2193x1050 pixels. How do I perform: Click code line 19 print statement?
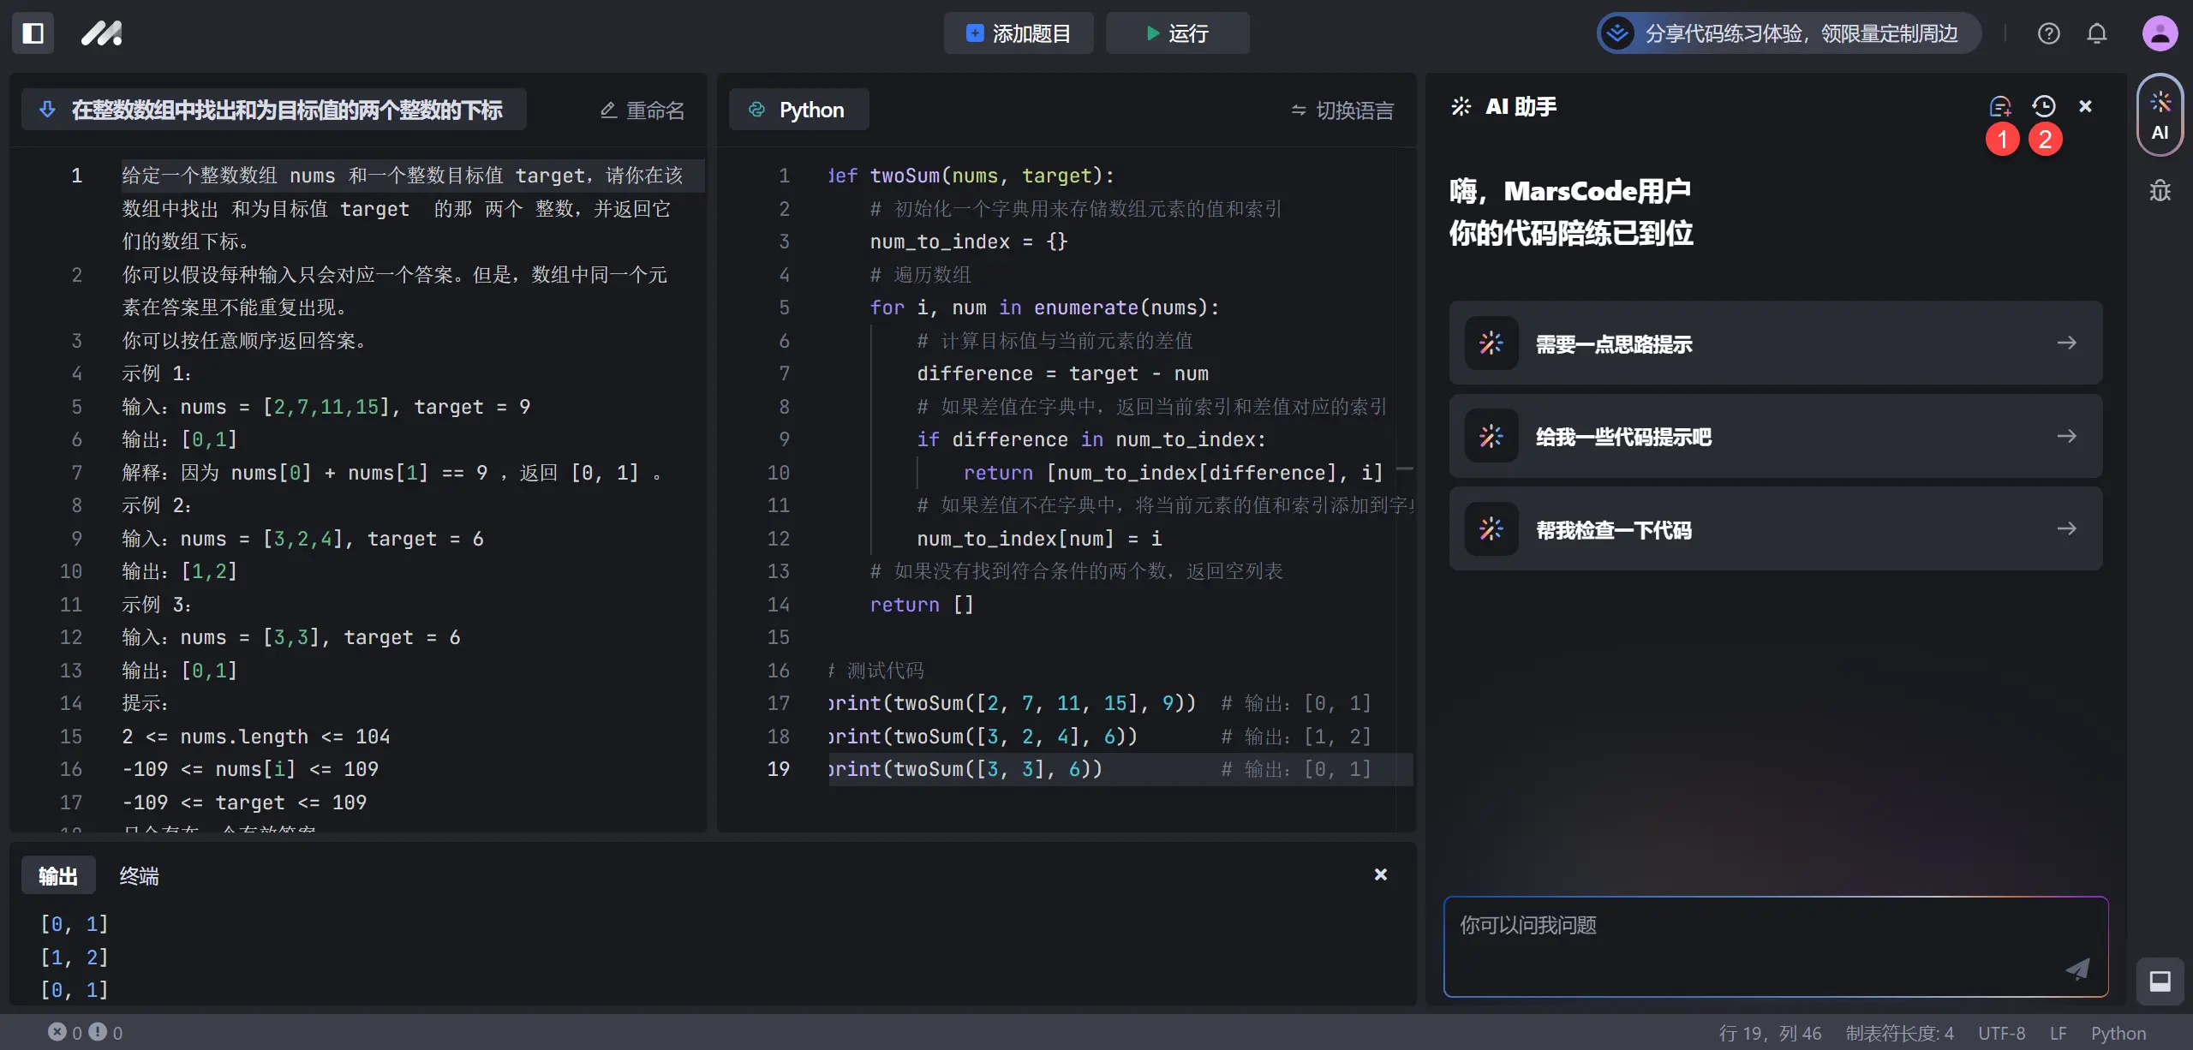point(965,769)
